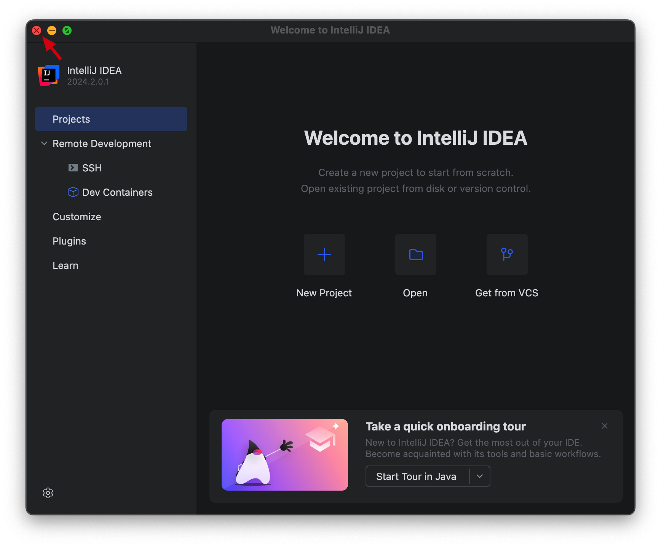
Task: Close the welcome window with red button
Action: 37,30
